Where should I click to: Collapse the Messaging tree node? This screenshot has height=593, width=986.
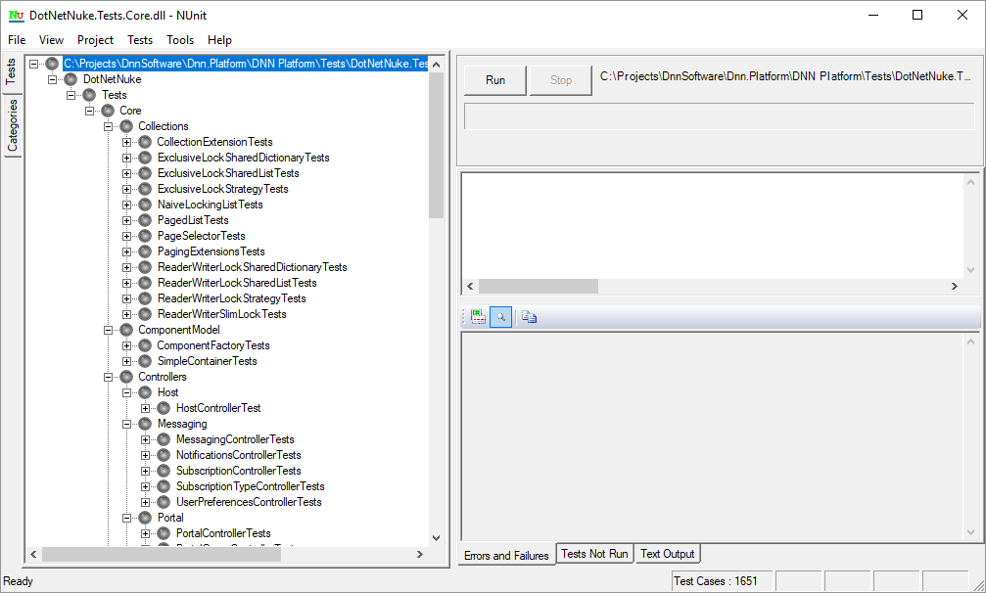[x=126, y=424]
